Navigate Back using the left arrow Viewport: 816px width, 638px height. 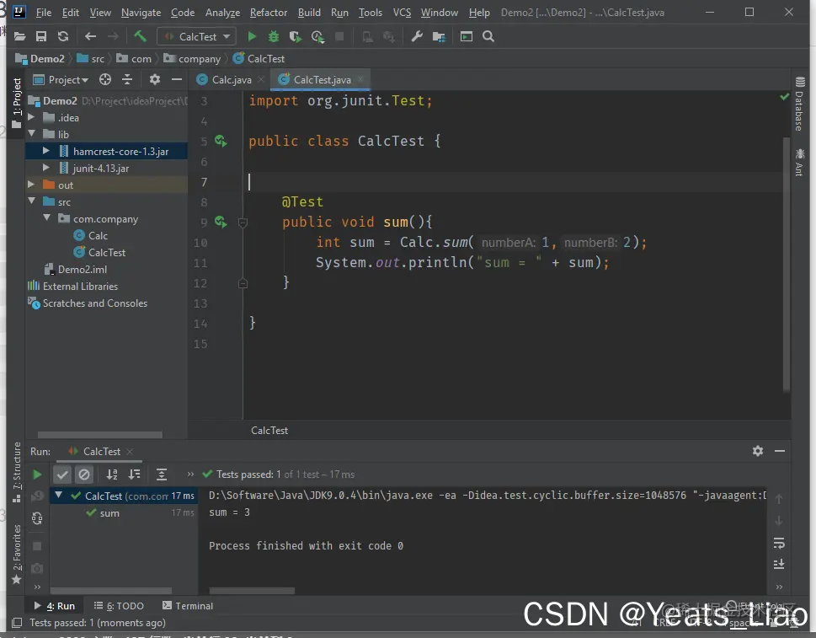point(90,36)
